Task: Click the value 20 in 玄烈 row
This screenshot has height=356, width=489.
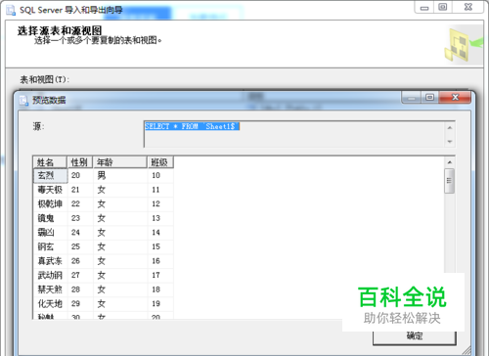Action: click(80, 175)
